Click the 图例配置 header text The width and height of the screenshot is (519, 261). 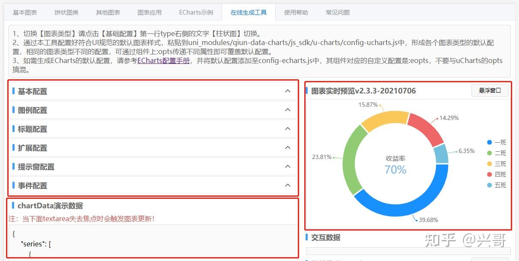[x=33, y=110]
